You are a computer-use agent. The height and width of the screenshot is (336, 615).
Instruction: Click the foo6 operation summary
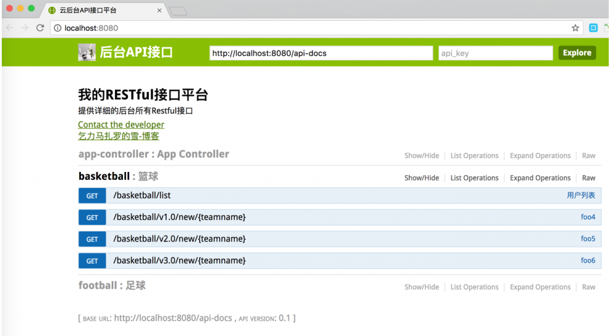[588, 260]
